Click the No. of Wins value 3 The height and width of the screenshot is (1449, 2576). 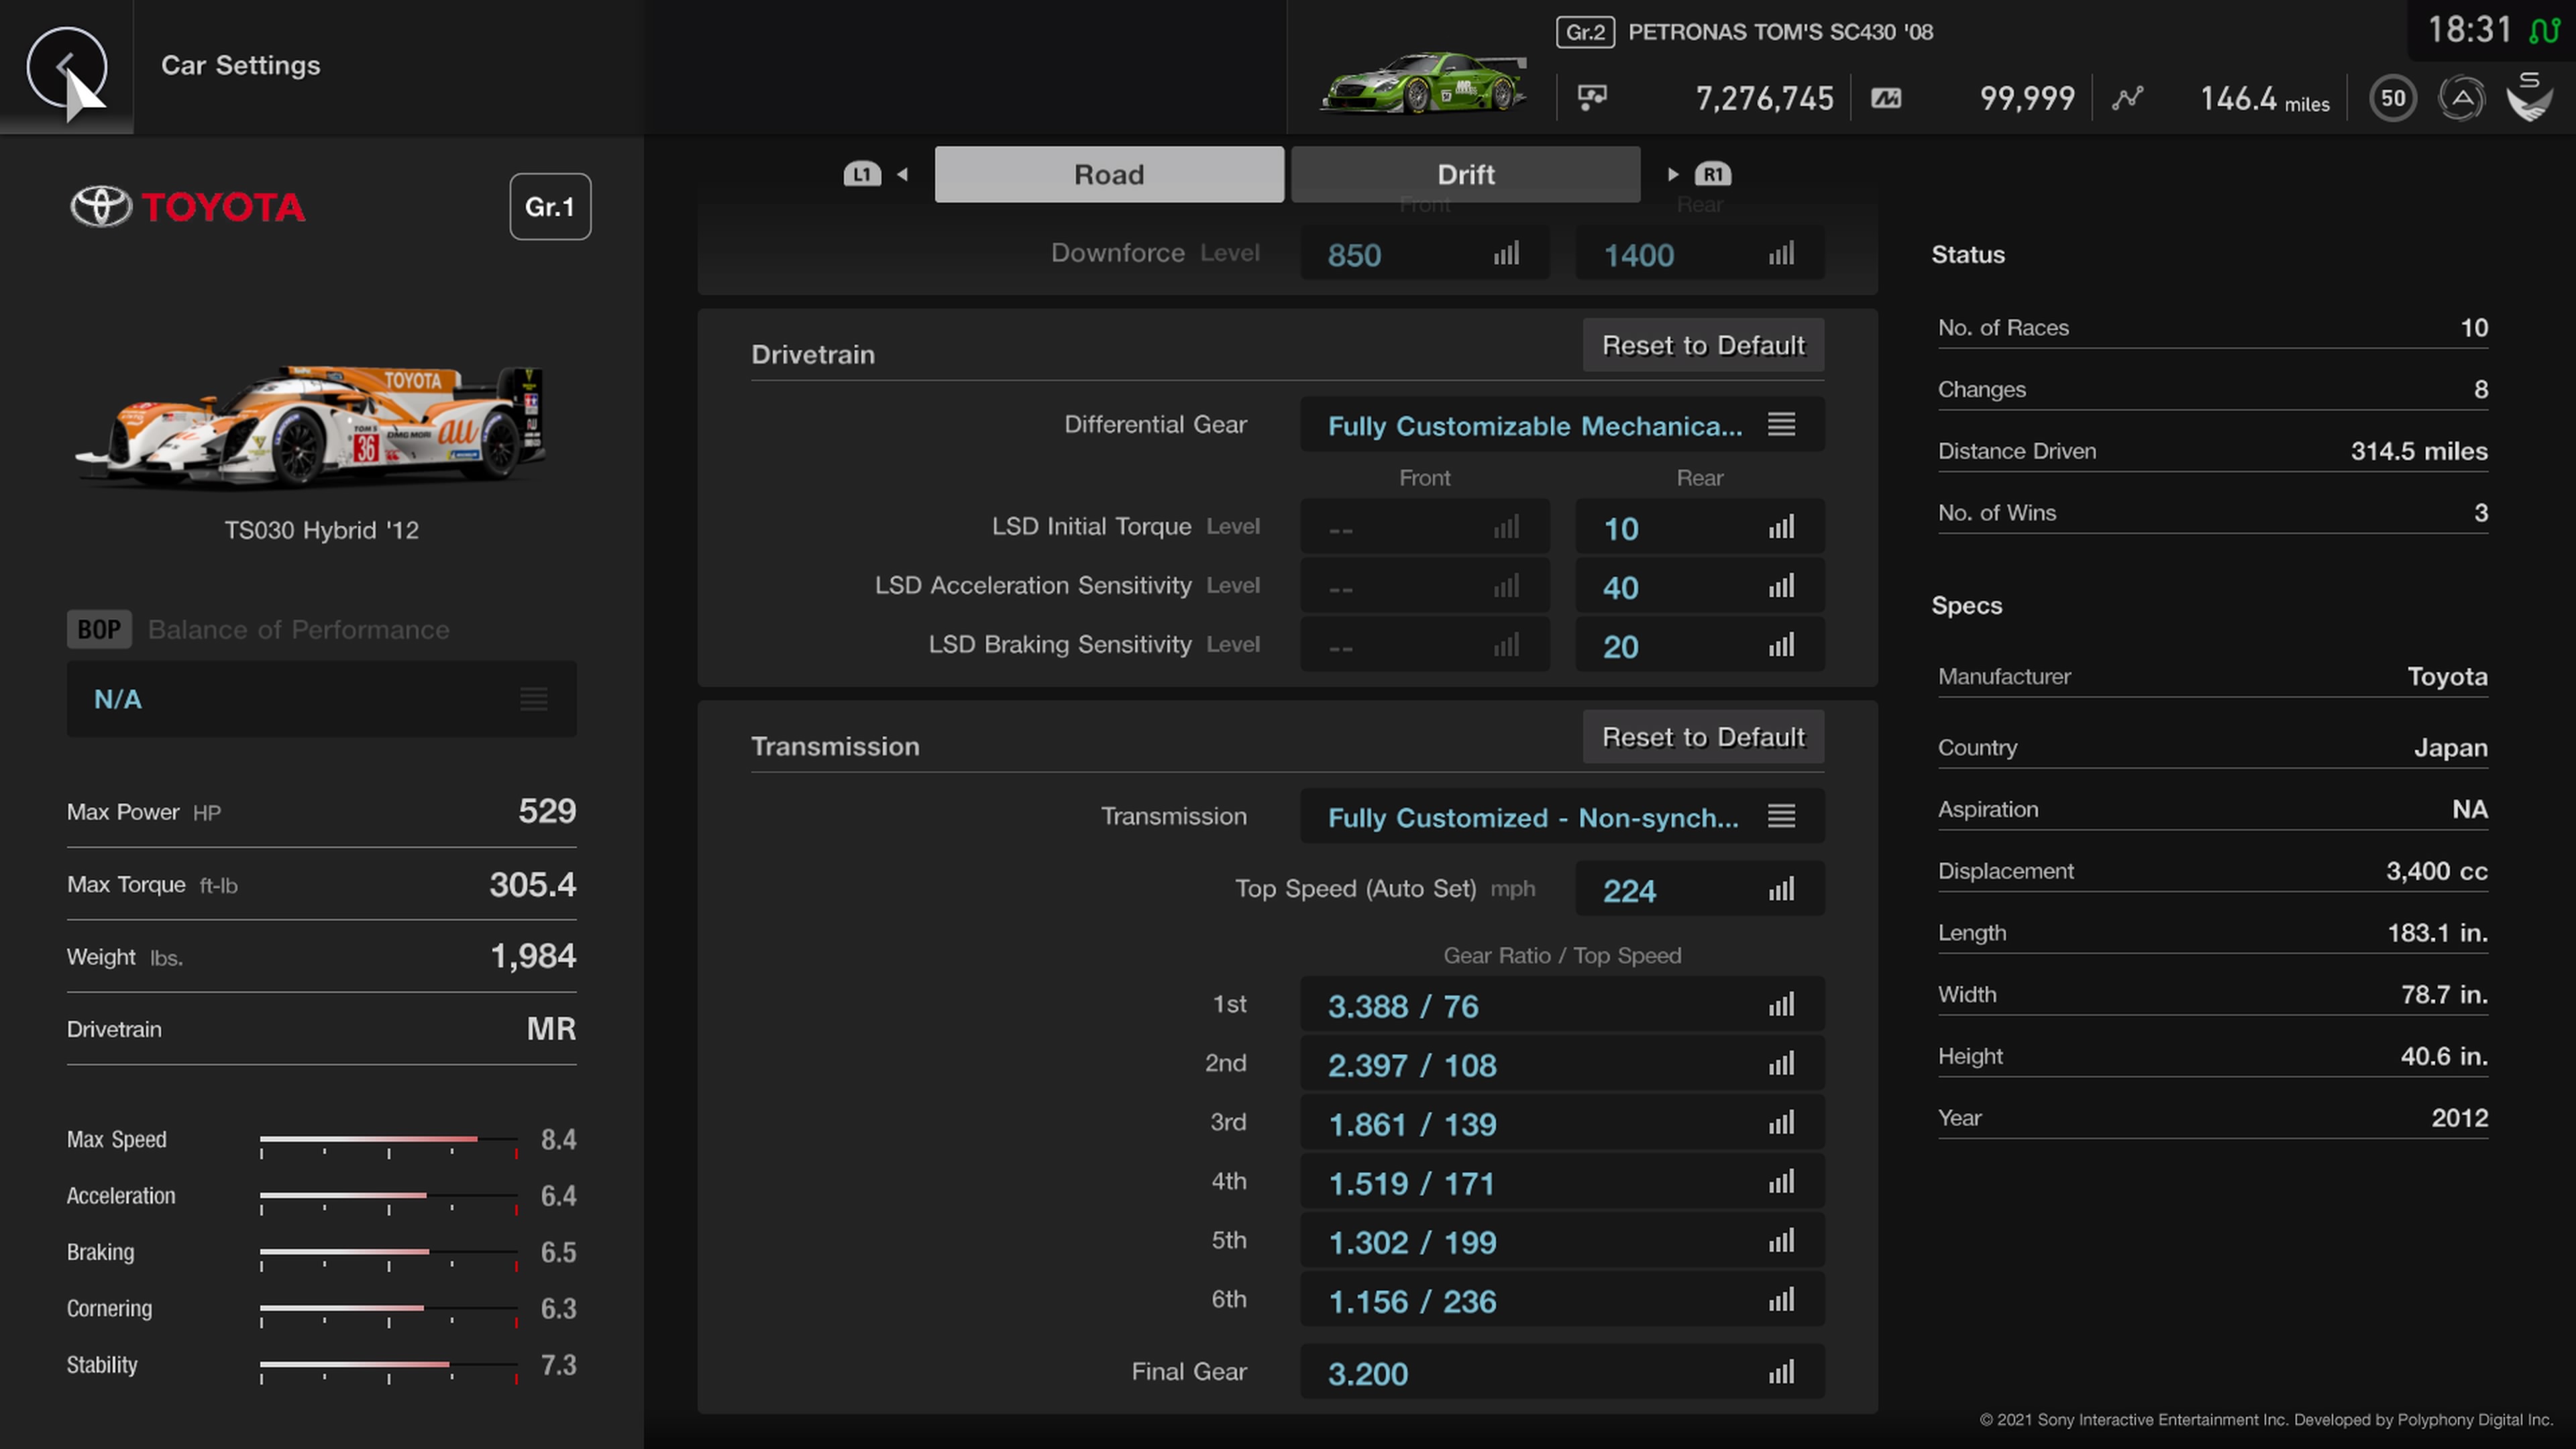2481,513
